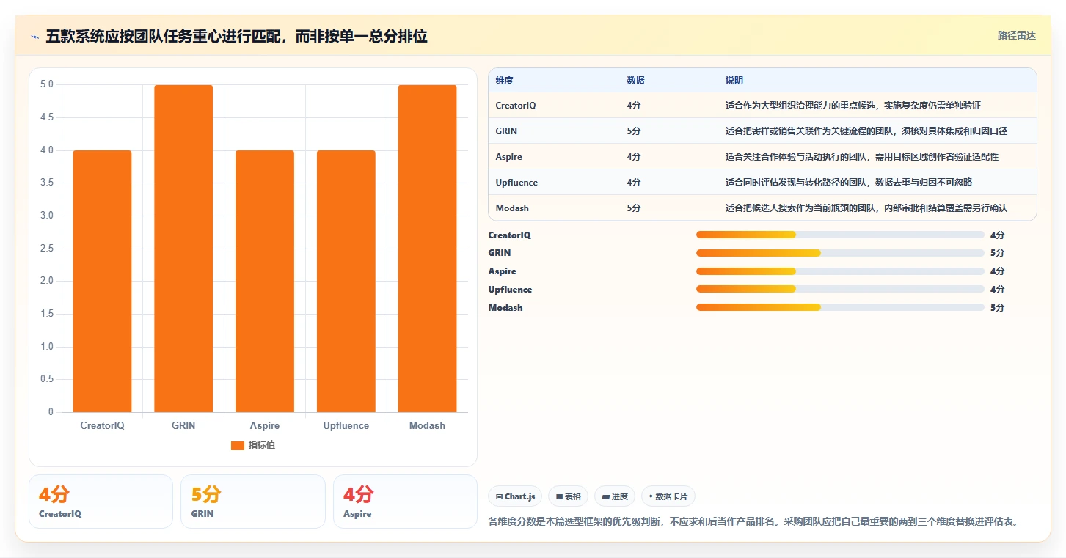Click the 2.5 y-axis tick label
Viewport: 1066px width, 558px height.
pos(46,249)
